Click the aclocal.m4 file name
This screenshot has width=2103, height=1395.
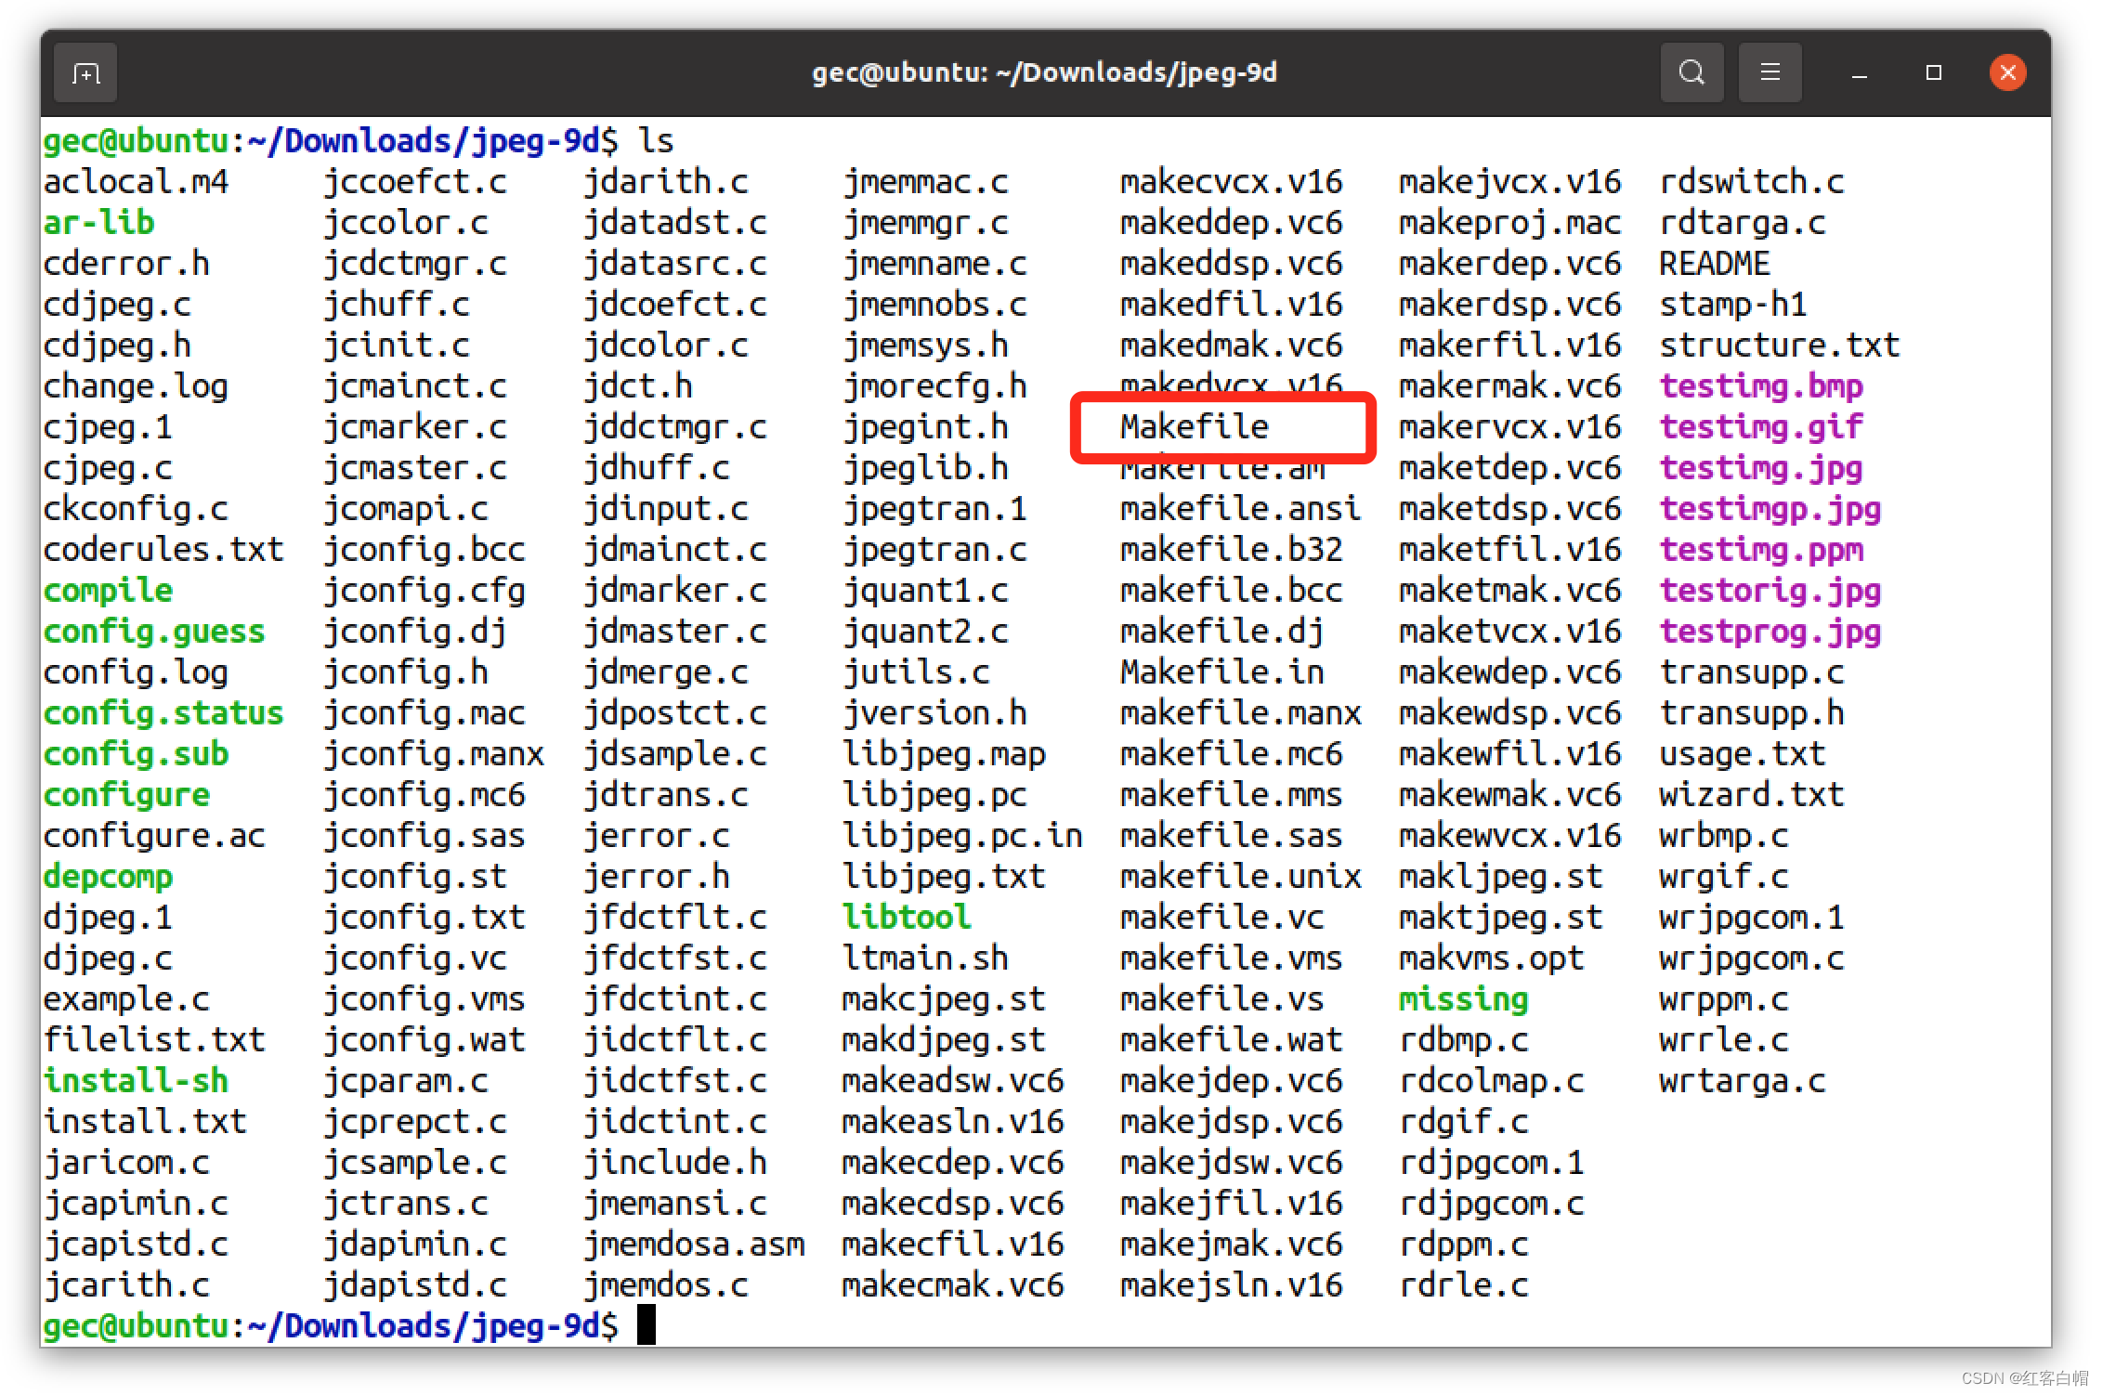click(x=136, y=182)
